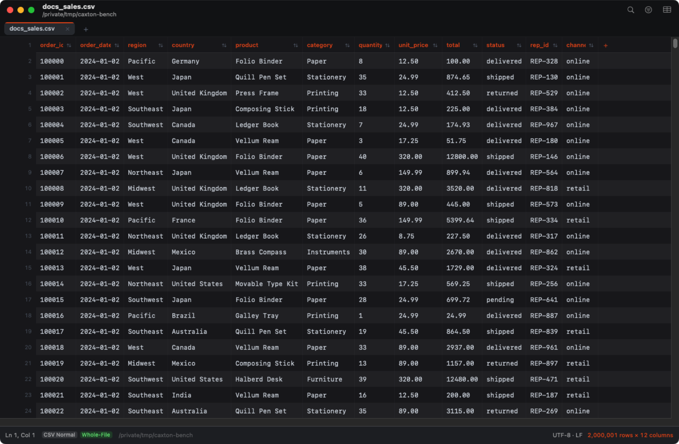Image resolution: width=679 pixels, height=444 pixels.
Task: Select unit_price cell 8.75
Action: click(418, 236)
